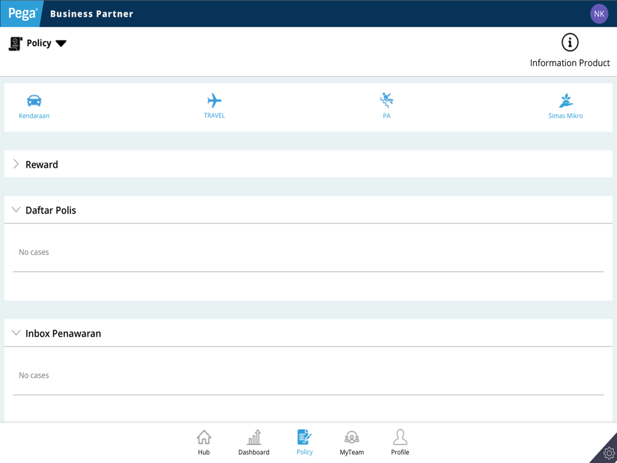Click the Simas Mikro label link
The height and width of the screenshot is (463, 617).
[565, 116]
